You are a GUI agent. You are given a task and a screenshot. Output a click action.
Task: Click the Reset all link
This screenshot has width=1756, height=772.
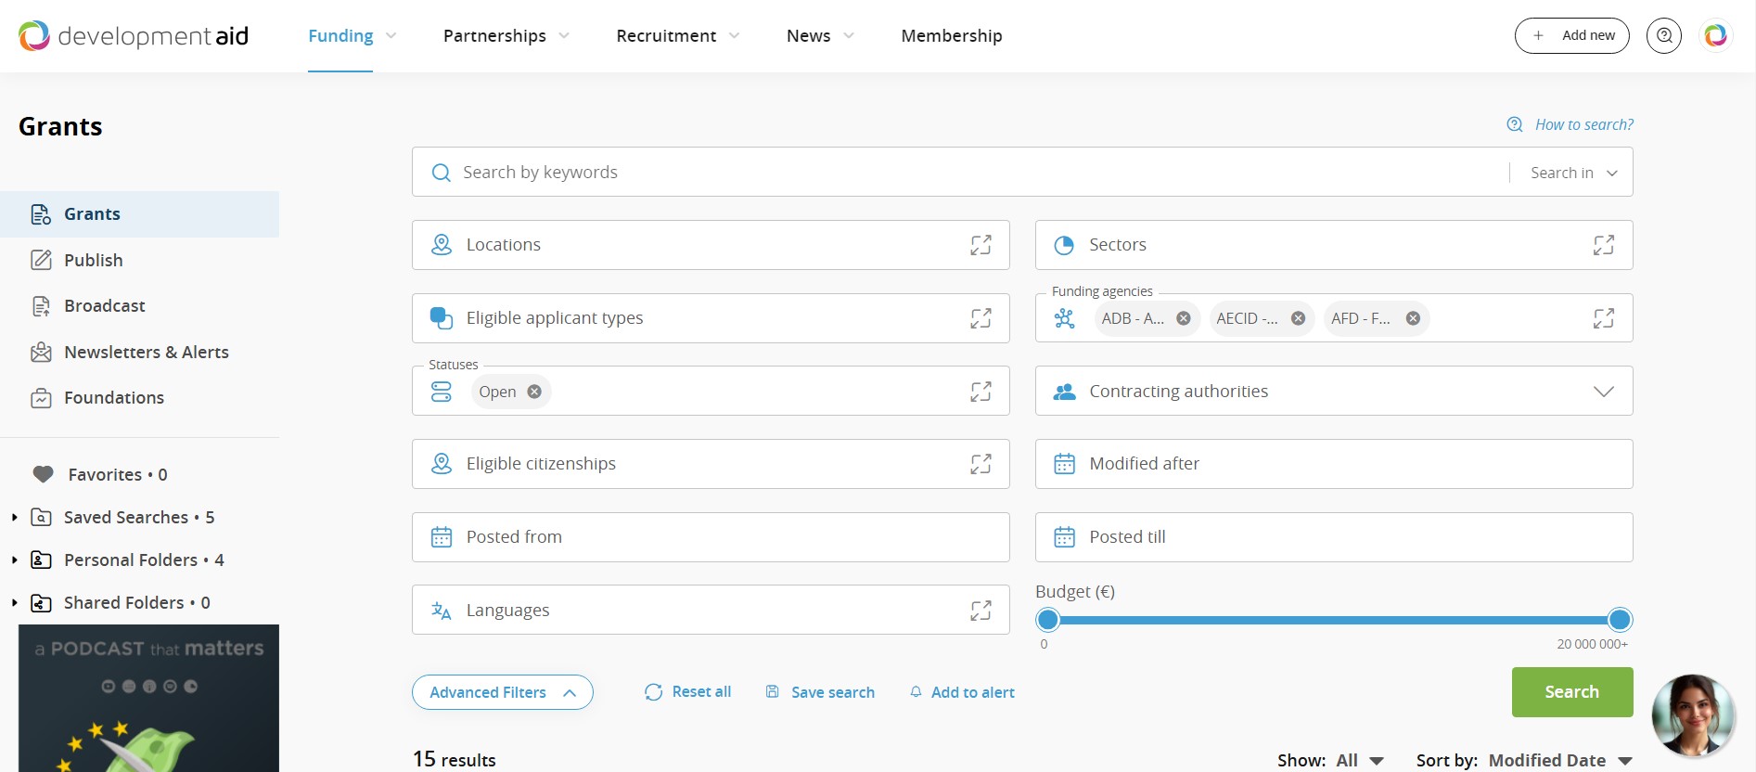click(x=688, y=692)
